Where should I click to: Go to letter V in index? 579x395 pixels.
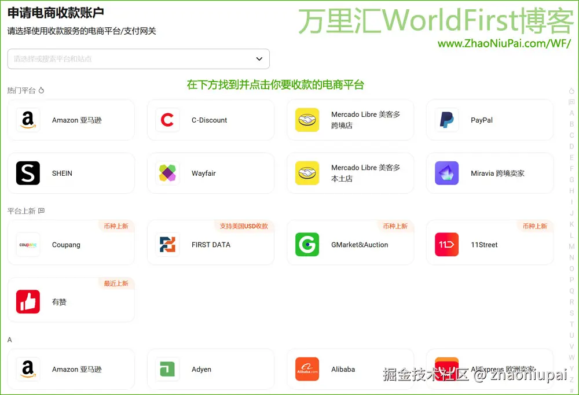pos(571,346)
